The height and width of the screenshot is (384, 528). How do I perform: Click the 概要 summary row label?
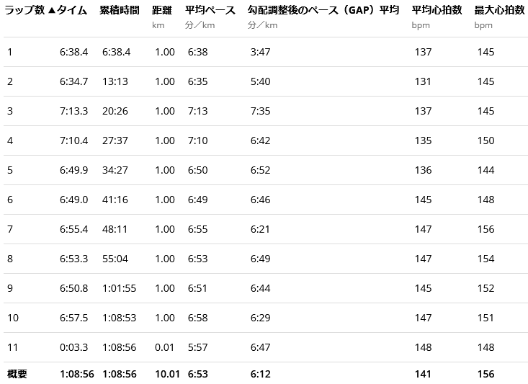click(17, 375)
